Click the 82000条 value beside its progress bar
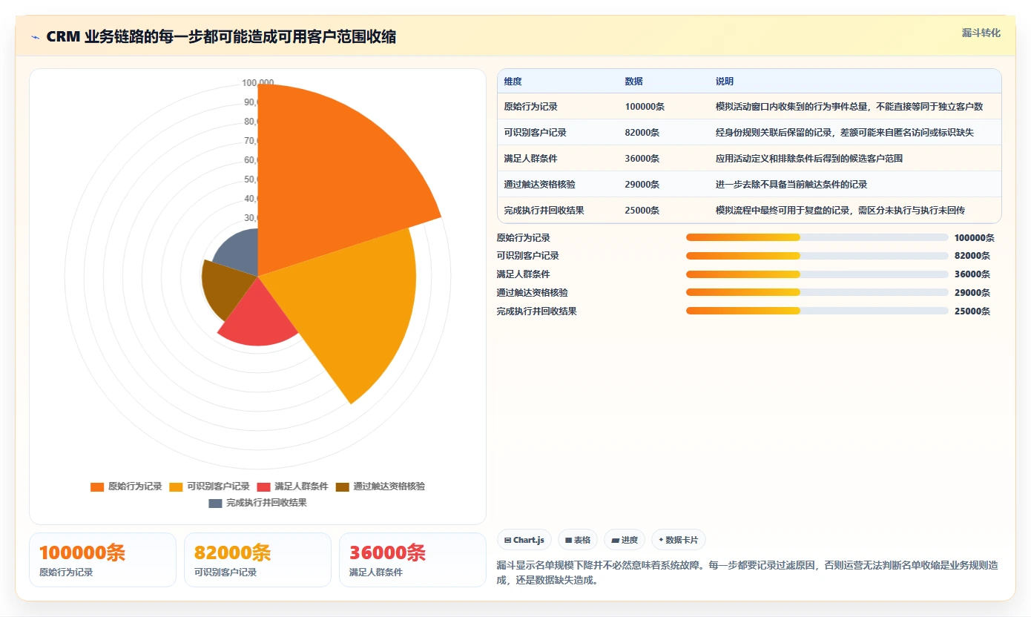Image resolution: width=1031 pixels, height=617 pixels. pyautogui.click(x=972, y=256)
